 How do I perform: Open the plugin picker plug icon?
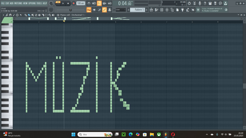[183, 10]
